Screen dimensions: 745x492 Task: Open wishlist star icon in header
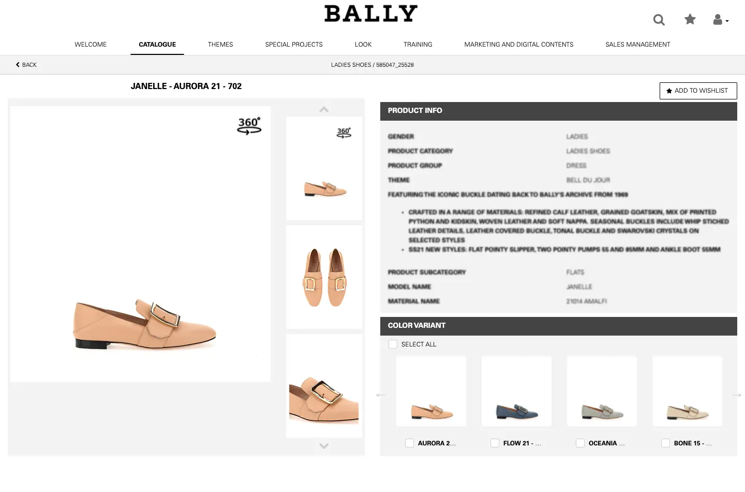click(x=690, y=19)
